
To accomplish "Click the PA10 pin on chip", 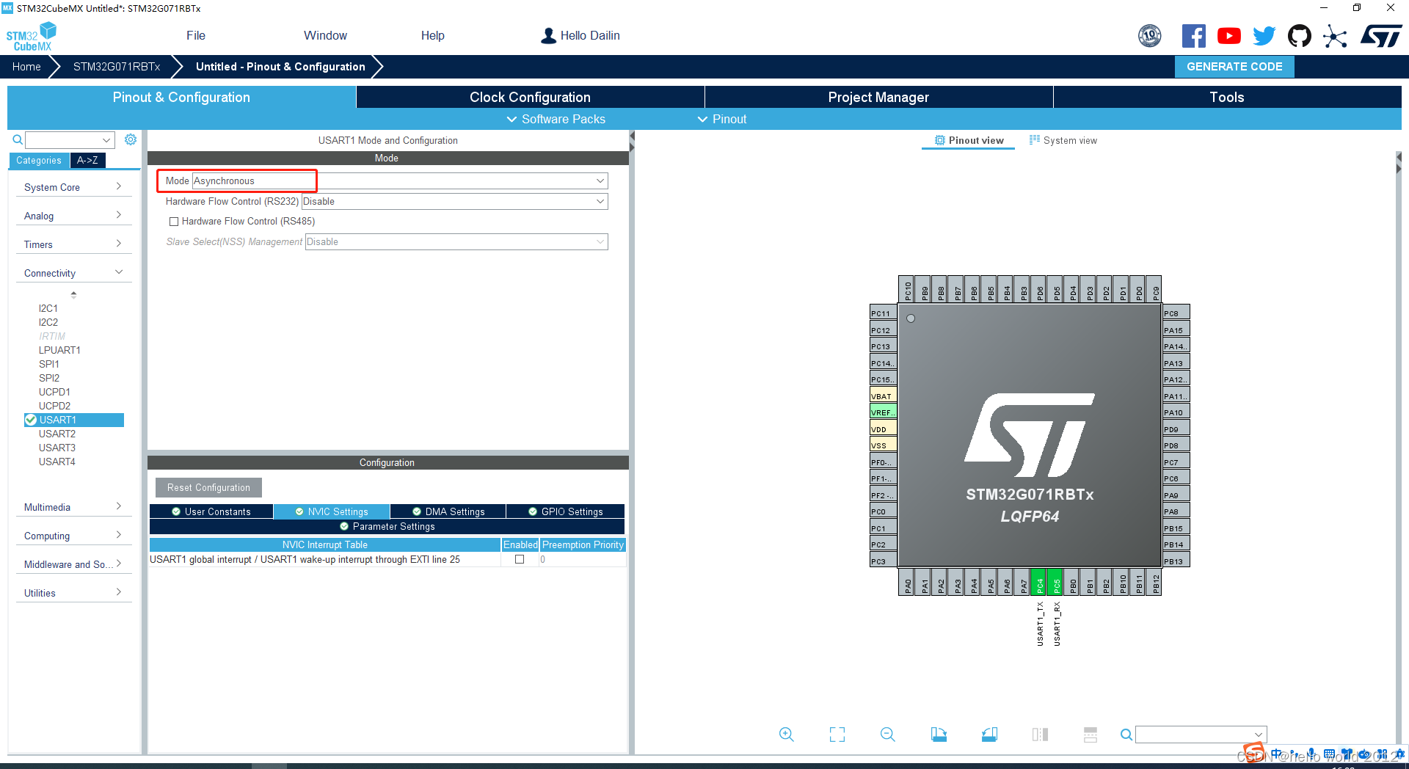I will (x=1176, y=412).
